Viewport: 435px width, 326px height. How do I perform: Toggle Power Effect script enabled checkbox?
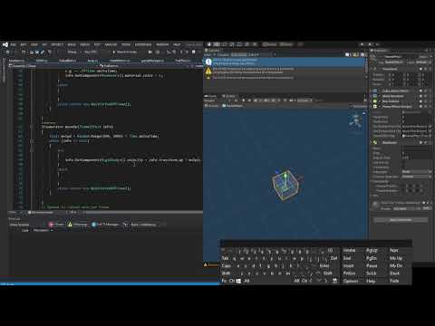point(380,107)
